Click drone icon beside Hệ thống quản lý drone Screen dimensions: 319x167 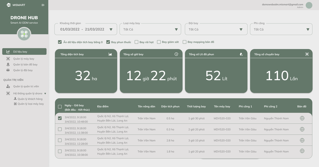[8, 93]
